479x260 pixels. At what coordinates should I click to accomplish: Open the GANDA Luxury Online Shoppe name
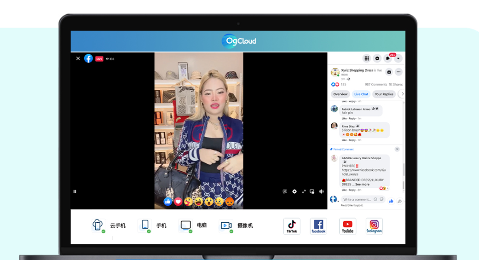point(361,158)
